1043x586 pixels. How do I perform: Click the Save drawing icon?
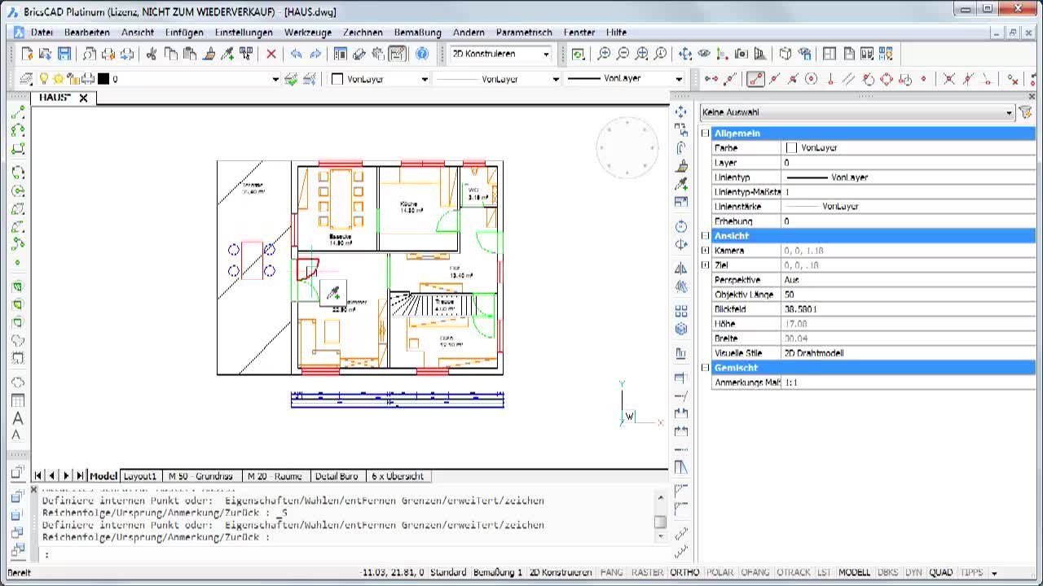(x=64, y=54)
